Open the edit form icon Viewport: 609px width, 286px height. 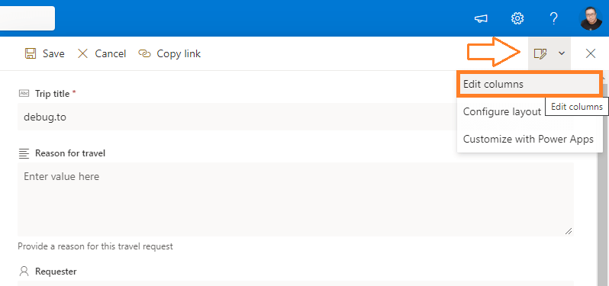[540, 53]
